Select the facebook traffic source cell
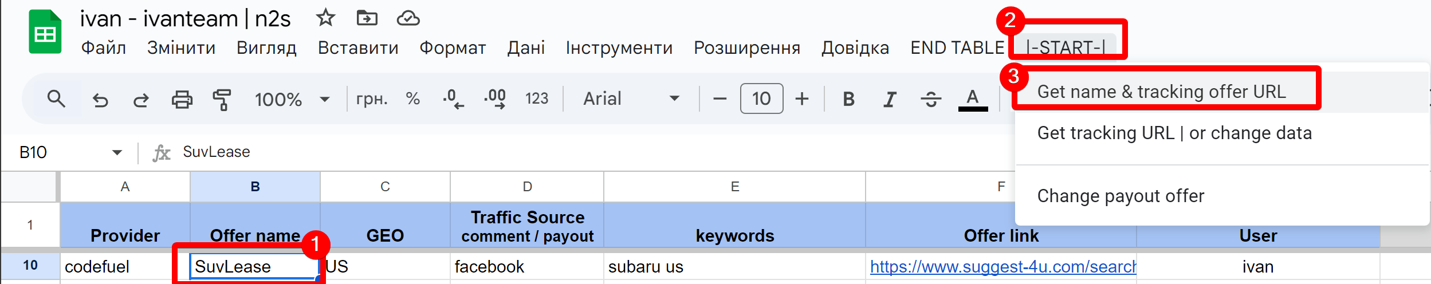This screenshot has width=1431, height=284. [527, 266]
